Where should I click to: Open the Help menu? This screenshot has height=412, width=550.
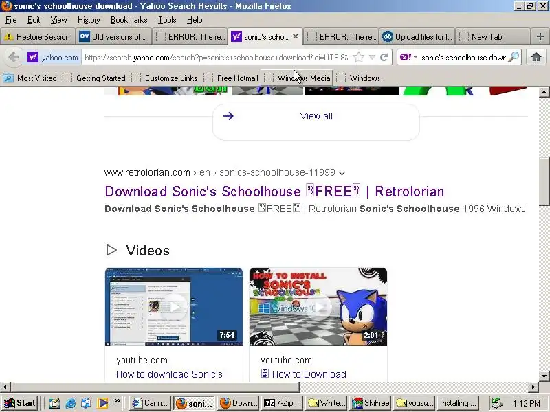[x=195, y=20]
